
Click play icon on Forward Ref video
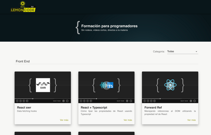click(x=144, y=101)
